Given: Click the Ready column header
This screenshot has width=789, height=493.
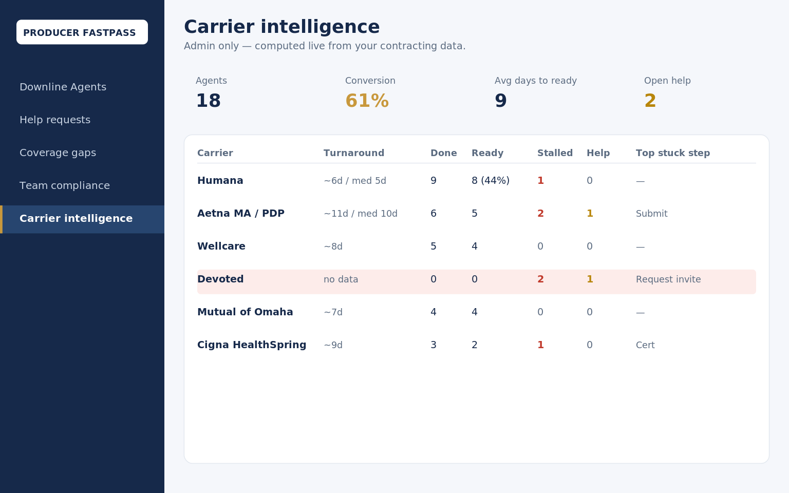Looking at the screenshot, I should point(487,153).
